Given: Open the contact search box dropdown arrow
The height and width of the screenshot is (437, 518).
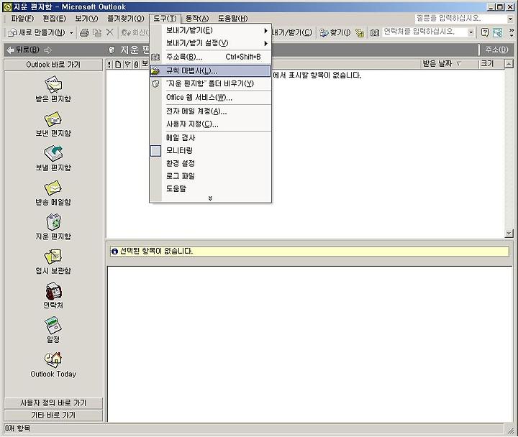Looking at the screenshot, I should tap(471, 32).
